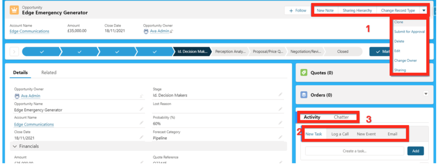
Task: Click Orders (0) card title
Action: coord(321,95)
